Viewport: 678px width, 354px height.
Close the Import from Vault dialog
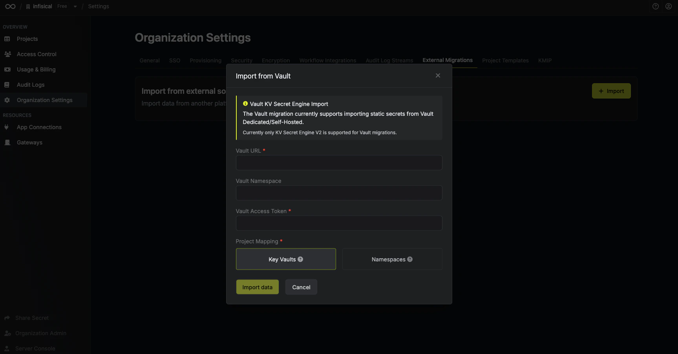click(438, 75)
